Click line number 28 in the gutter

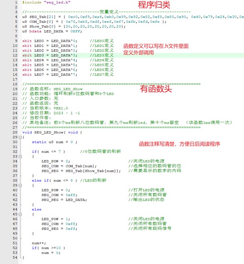15,132
